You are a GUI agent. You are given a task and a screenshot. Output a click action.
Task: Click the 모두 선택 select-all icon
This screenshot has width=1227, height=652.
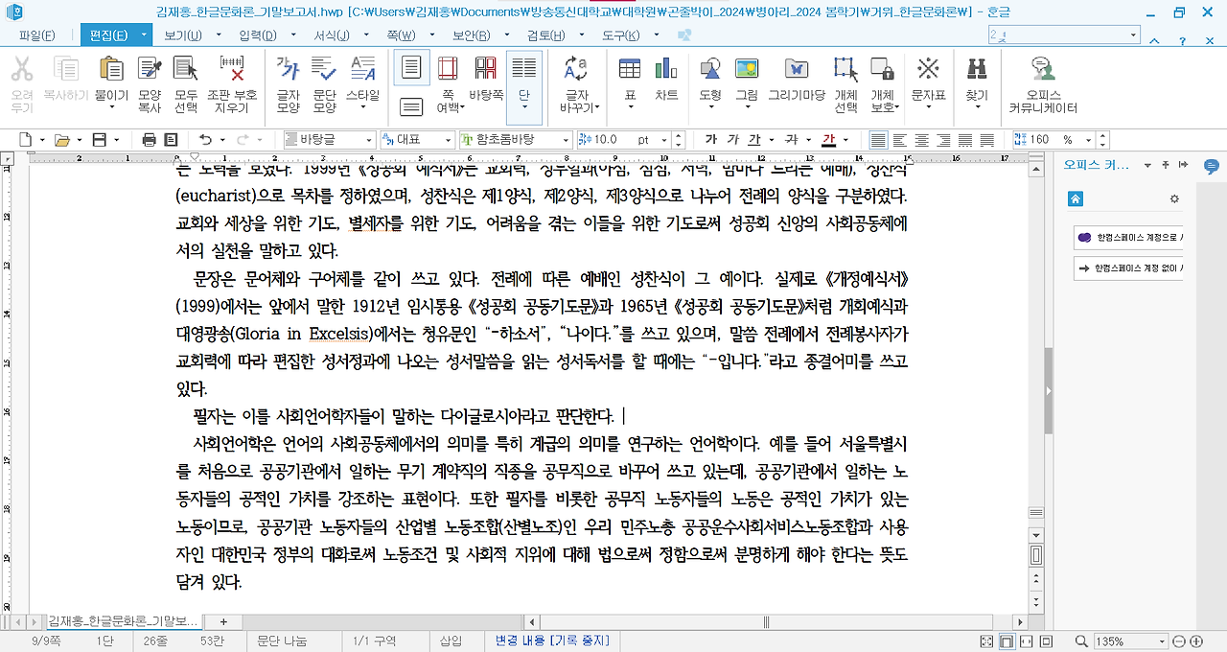coord(186,69)
